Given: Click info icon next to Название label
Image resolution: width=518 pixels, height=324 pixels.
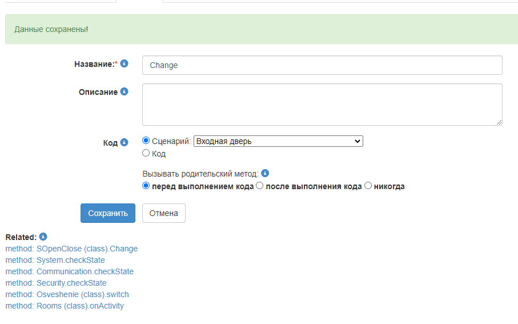Looking at the screenshot, I should pos(124,63).
